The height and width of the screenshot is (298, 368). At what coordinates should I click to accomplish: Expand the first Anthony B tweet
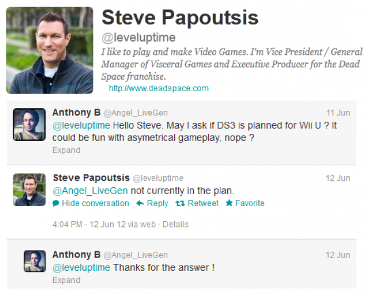pyautogui.click(x=66, y=150)
